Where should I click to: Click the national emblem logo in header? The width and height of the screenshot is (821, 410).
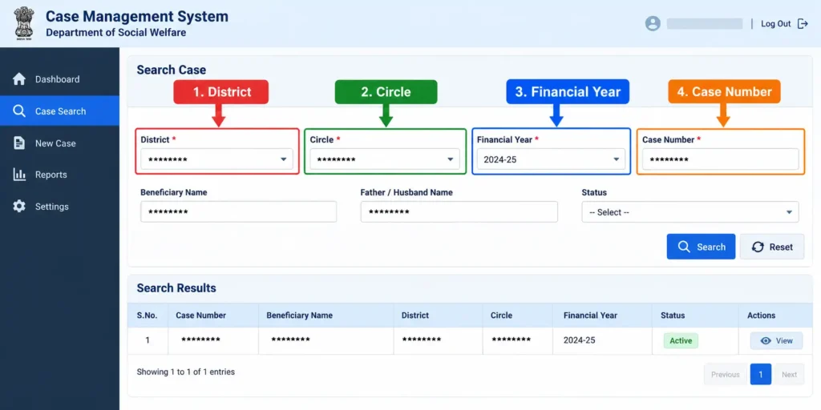(x=23, y=23)
